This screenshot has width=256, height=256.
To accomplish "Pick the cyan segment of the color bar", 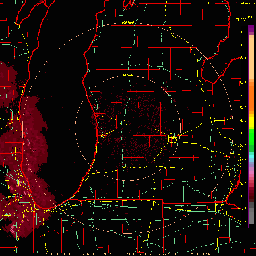I will [251, 156].
